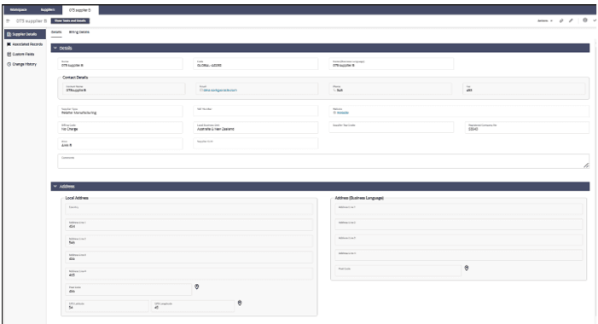Collapse the Address section
The image size is (598, 324).
(x=55, y=187)
